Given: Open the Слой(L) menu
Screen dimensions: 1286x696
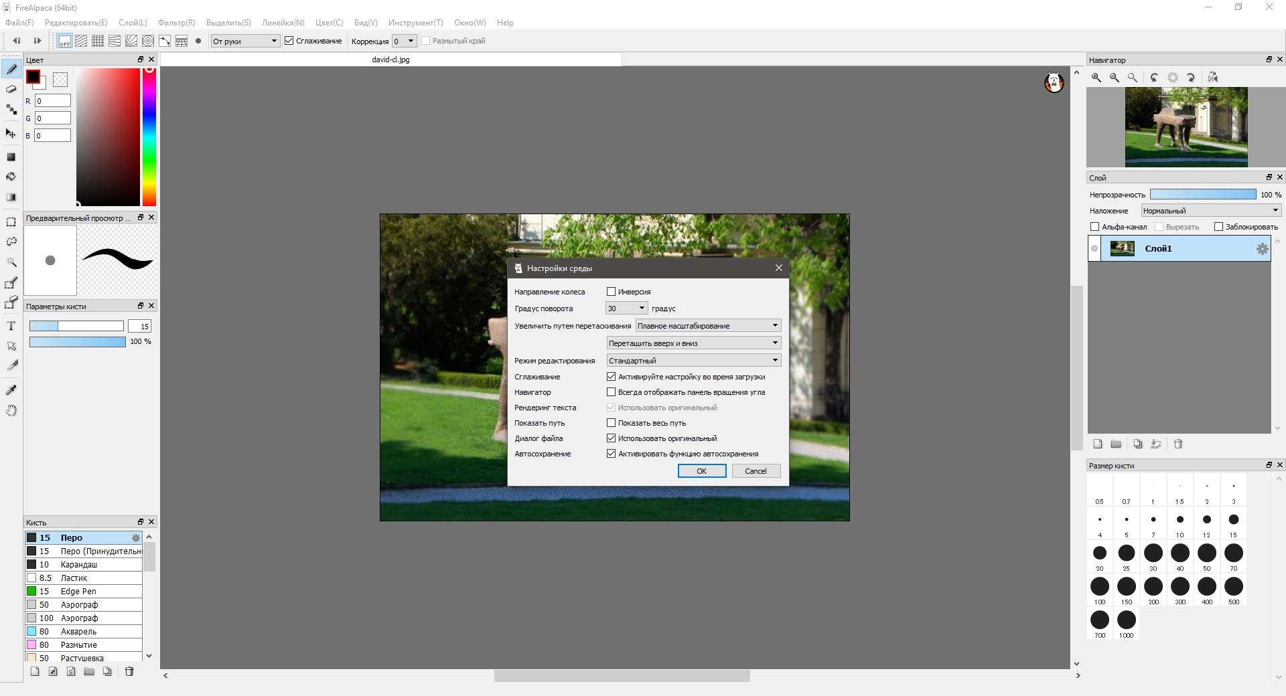Looking at the screenshot, I should (x=133, y=23).
